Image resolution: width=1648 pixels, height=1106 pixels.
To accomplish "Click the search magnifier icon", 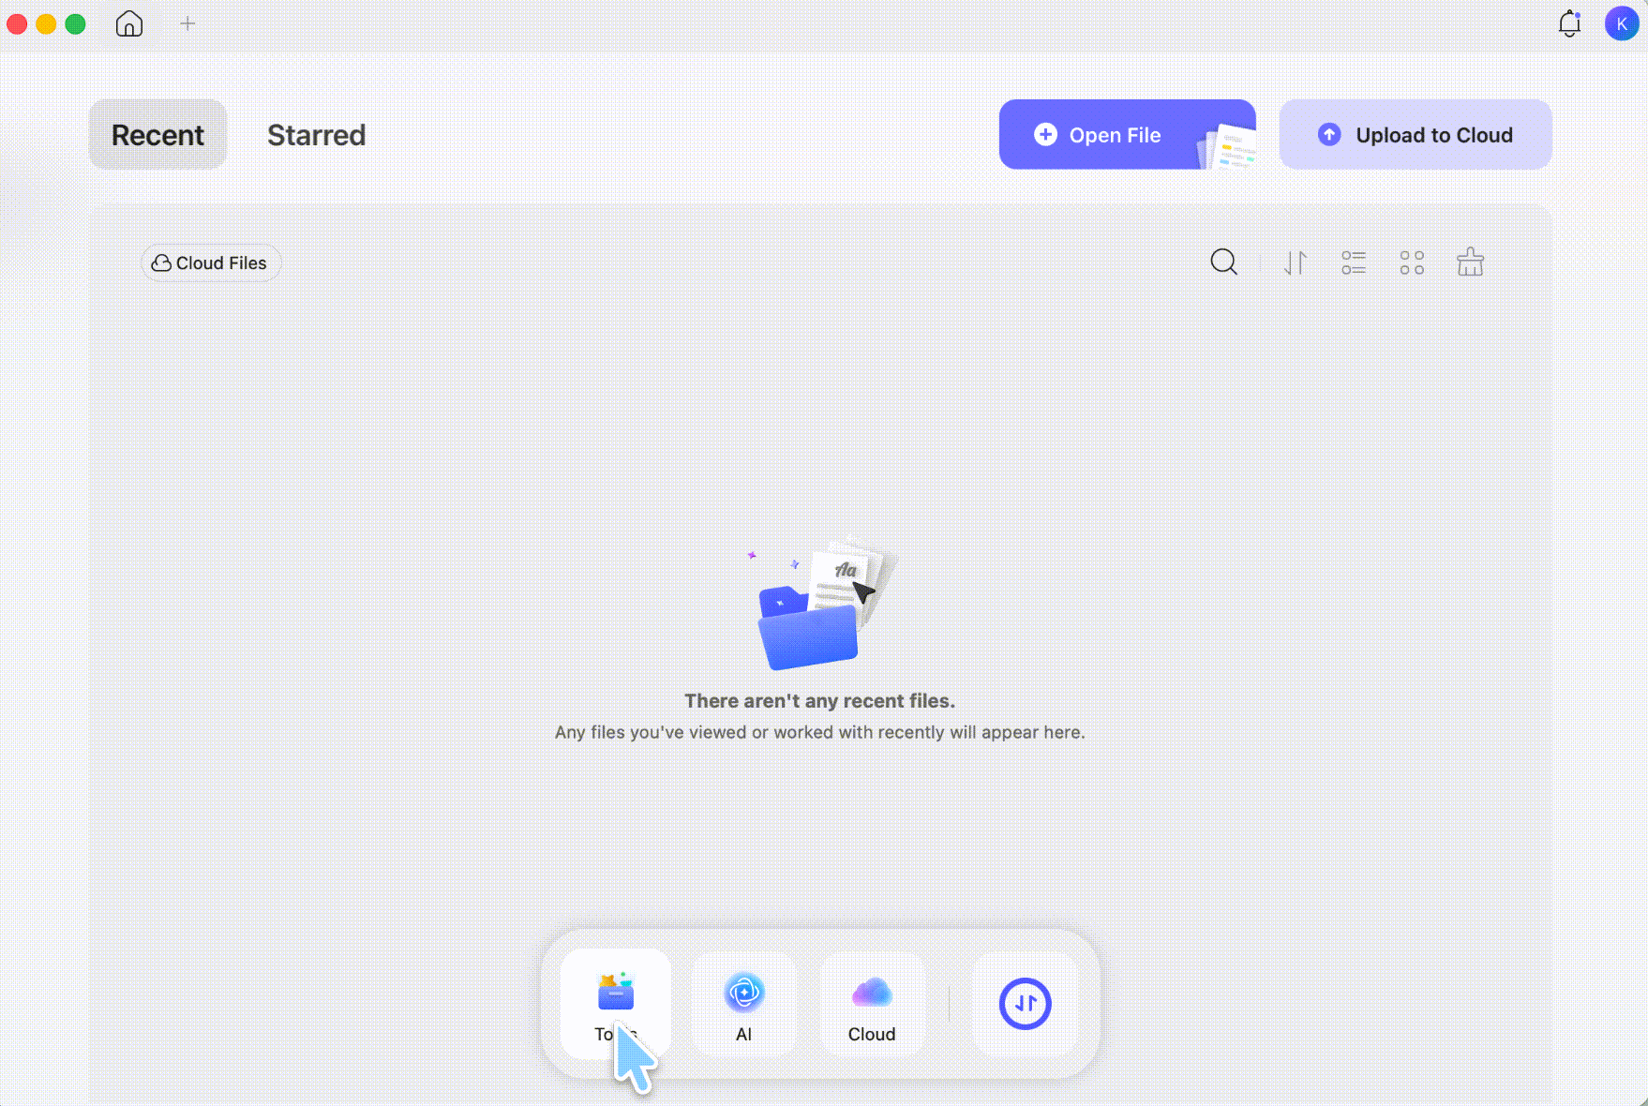I will click(1223, 262).
